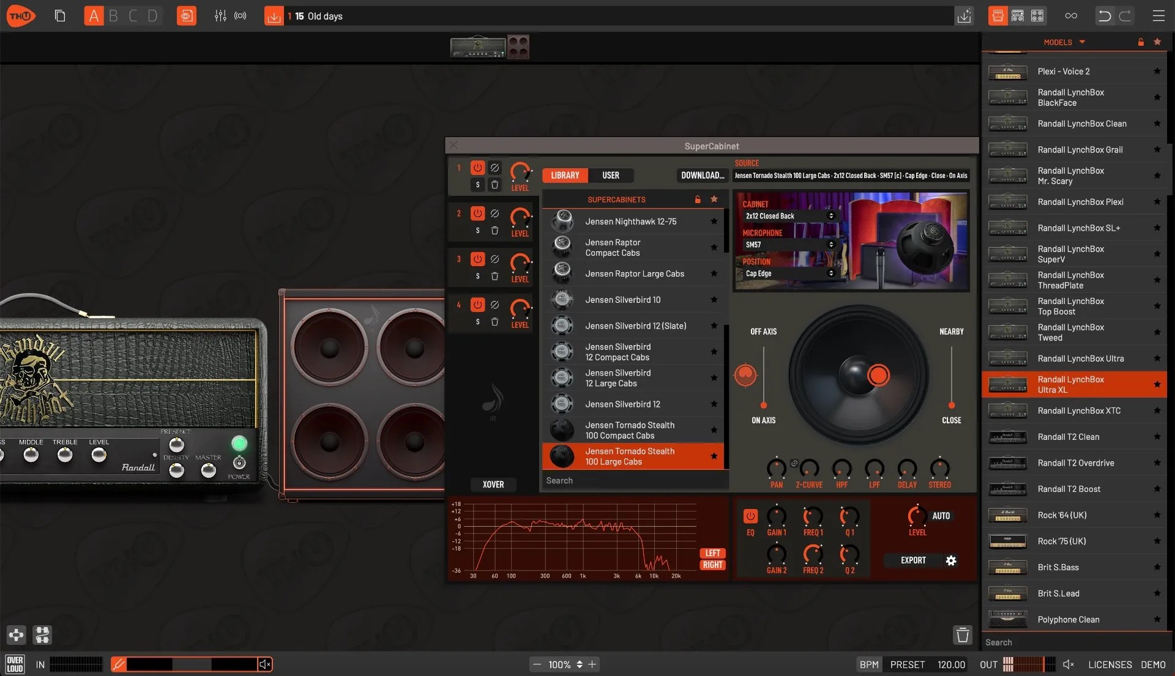The image size is (1175, 676).
Task: Click the SuperCabinets Search field
Action: tap(635, 481)
